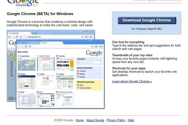Click the Search your history field
The image size is (188, 125).
tap(89, 62)
